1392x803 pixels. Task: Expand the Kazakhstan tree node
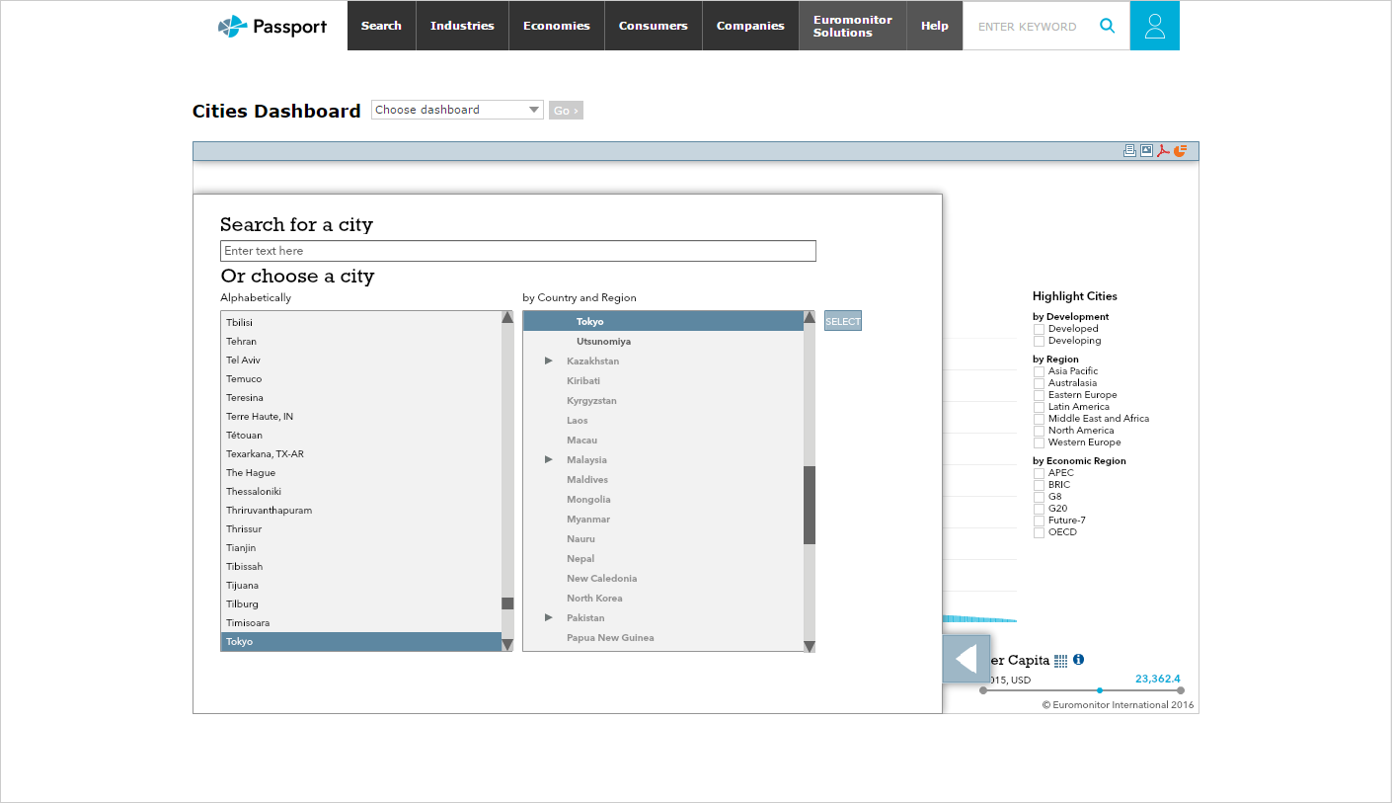(x=549, y=361)
